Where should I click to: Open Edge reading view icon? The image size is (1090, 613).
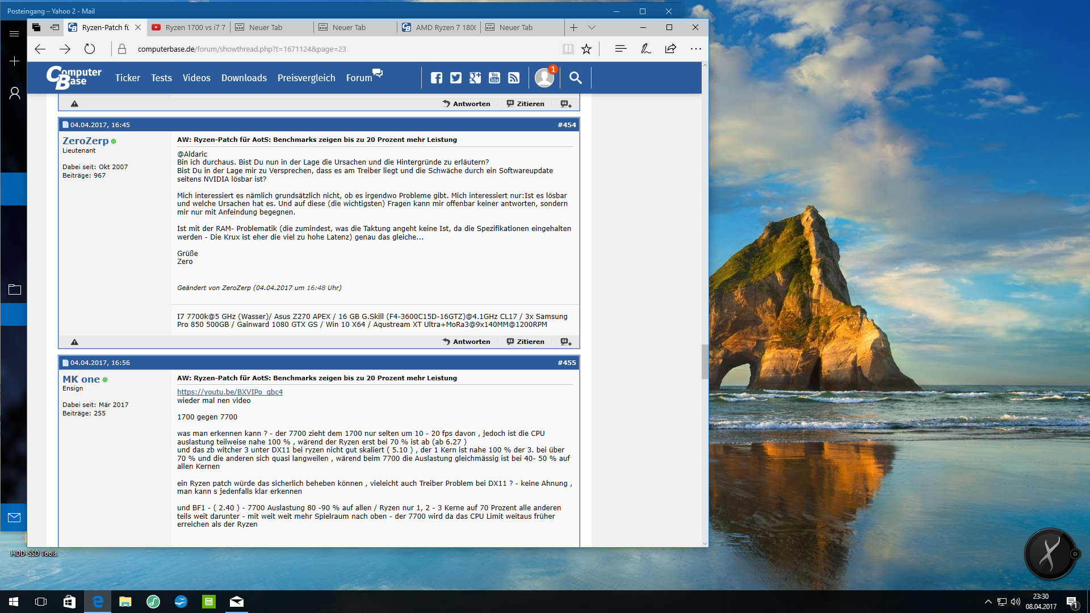coord(568,49)
